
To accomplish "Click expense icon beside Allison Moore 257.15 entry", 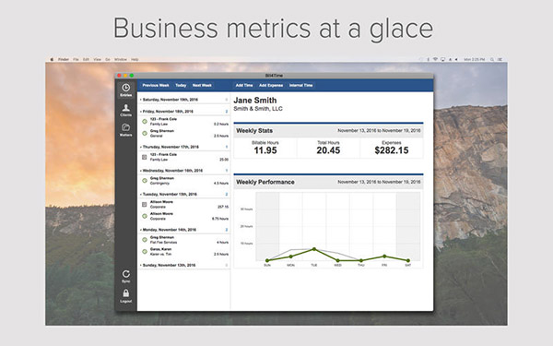I will click(x=145, y=204).
